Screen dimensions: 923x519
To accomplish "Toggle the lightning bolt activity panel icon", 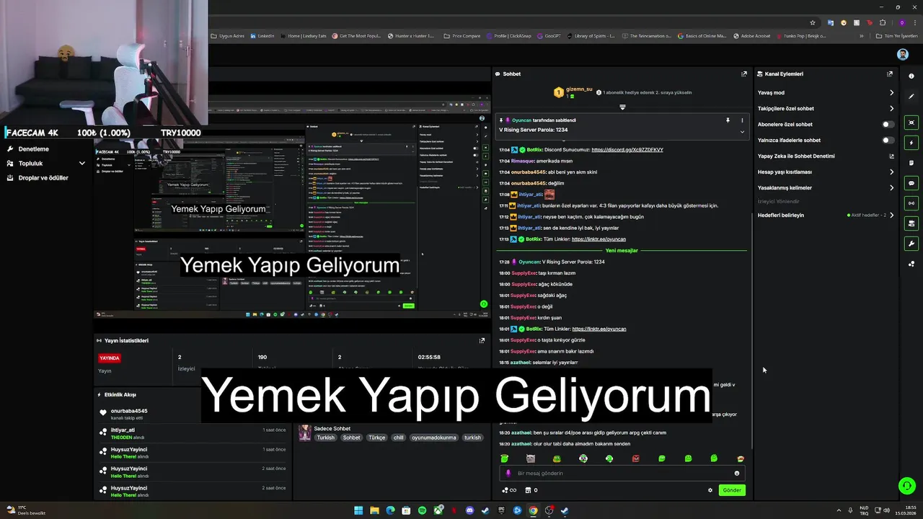I will pos(911,143).
